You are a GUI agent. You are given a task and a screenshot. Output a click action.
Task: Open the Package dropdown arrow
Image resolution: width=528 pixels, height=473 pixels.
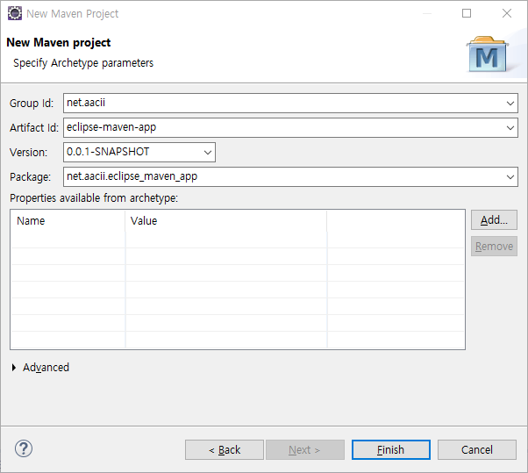pyautogui.click(x=510, y=177)
